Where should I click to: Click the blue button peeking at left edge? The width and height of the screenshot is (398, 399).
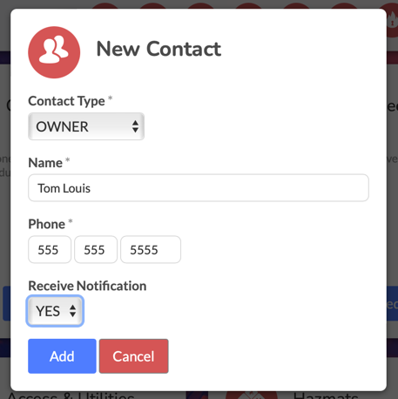6,303
